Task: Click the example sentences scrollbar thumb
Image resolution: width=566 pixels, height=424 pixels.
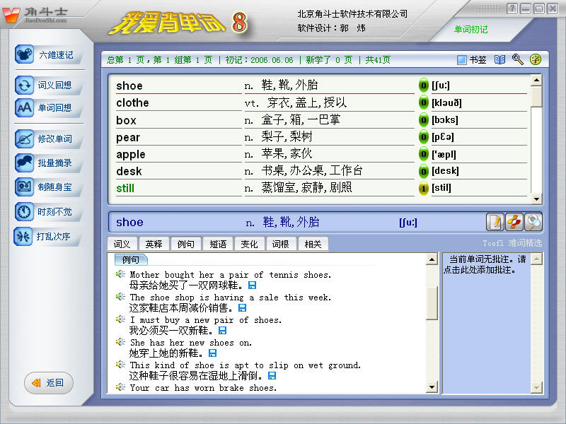Action: tap(432, 303)
